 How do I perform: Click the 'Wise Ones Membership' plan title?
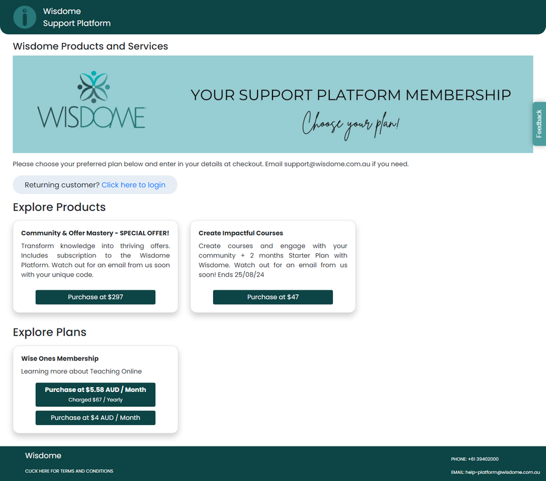(60, 359)
